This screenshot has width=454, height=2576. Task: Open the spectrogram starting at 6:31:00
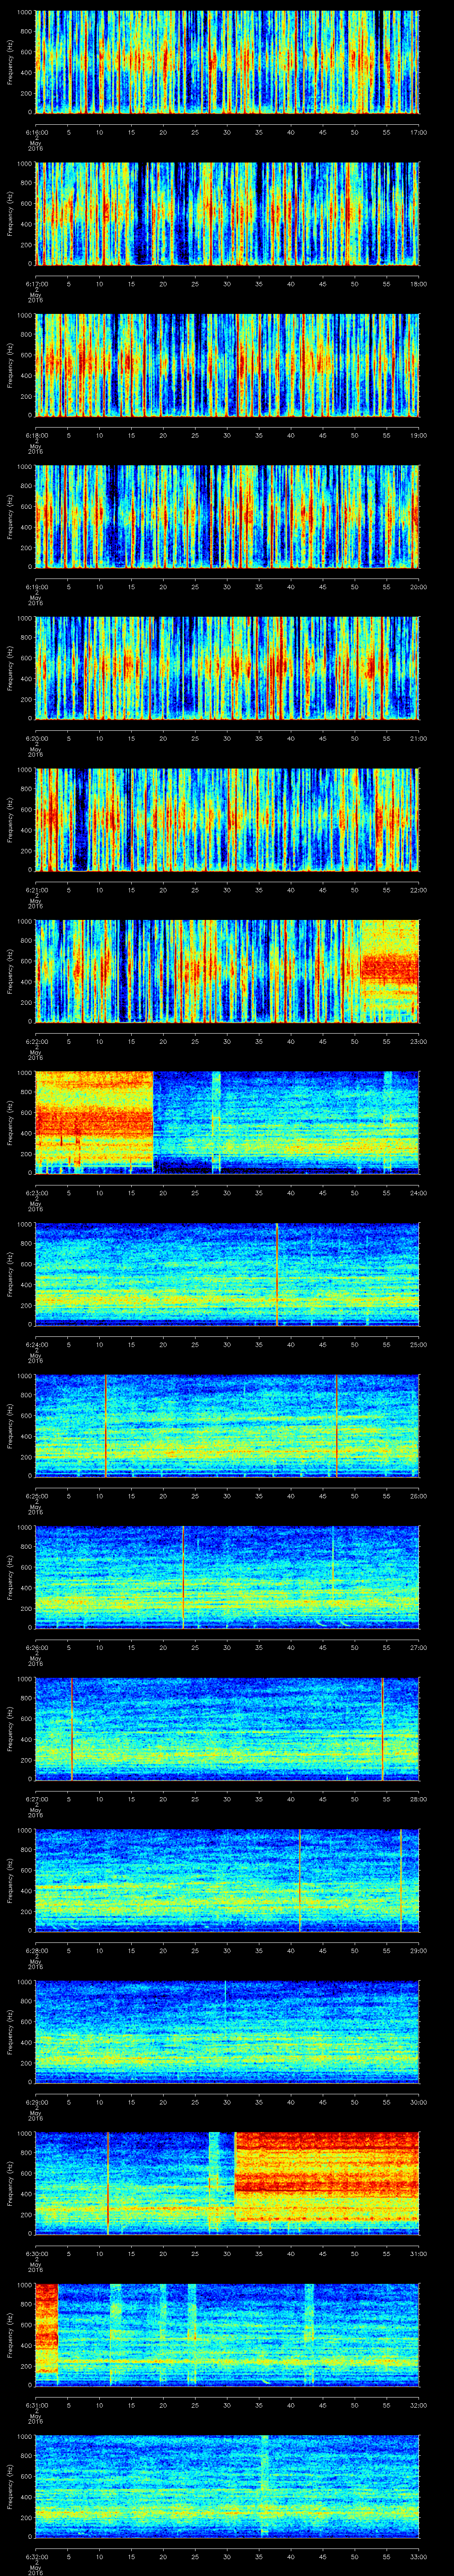(x=227, y=2334)
